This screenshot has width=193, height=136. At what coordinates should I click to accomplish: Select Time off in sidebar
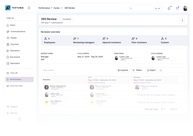(x=14, y=73)
